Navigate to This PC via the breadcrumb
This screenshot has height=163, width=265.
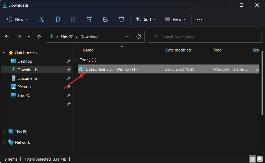click(67, 37)
